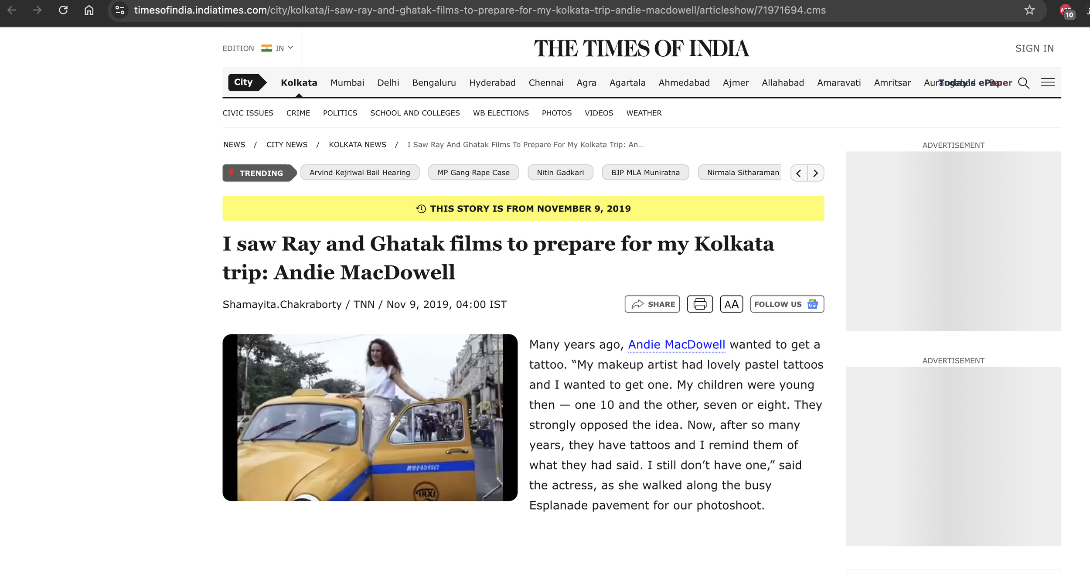Click the 'Nov 9, 2019, 04:00 IST' timestamp
This screenshot has height=575, width=1090.
coord(446,304)
